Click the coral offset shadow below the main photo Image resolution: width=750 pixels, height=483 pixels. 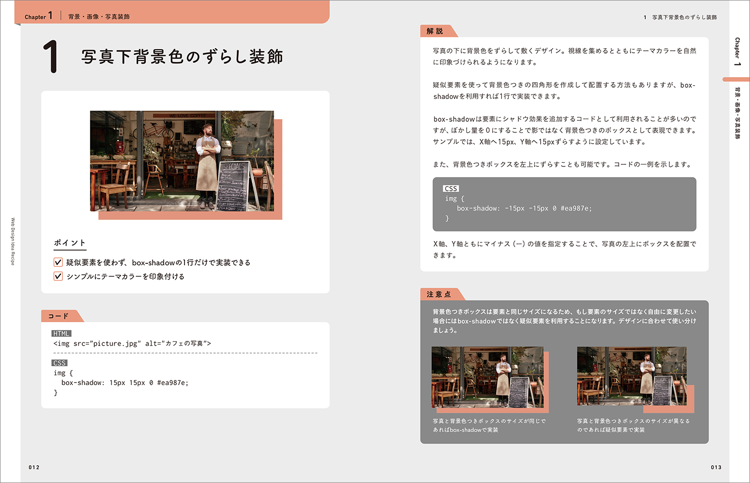tap(190, 216)
